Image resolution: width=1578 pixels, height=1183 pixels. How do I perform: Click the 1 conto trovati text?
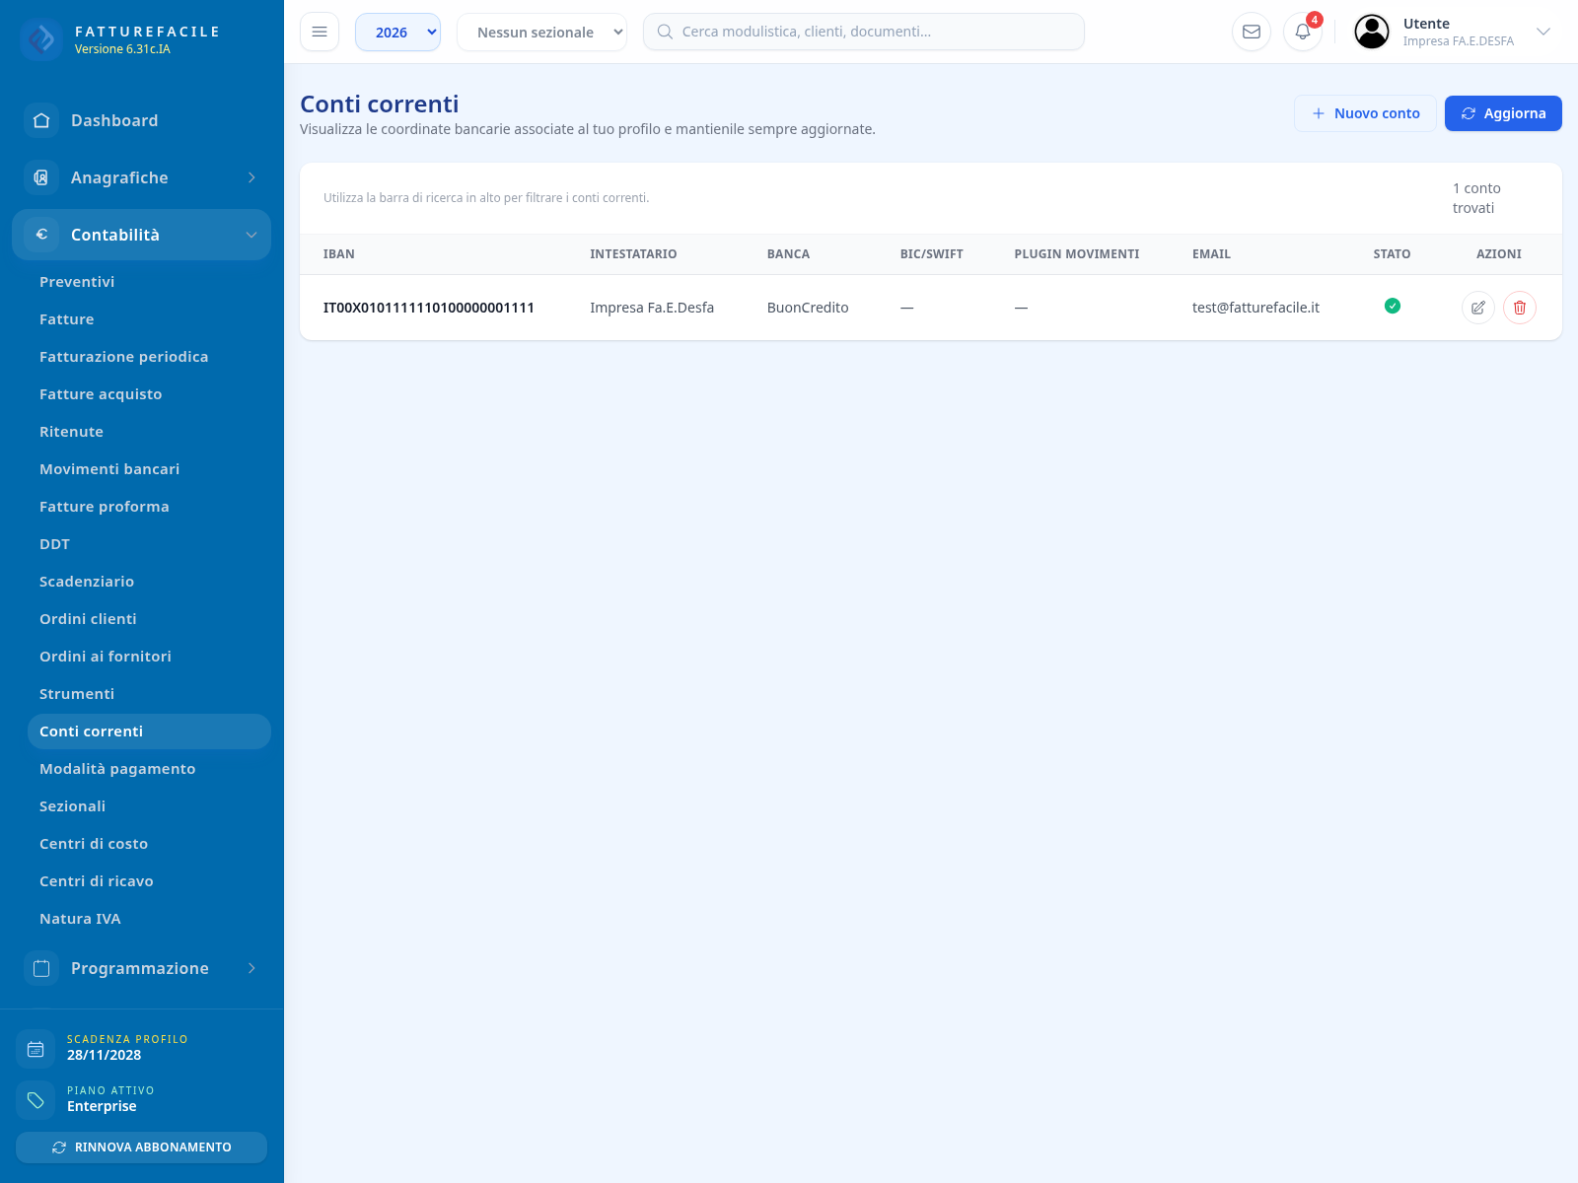pyautogui.click(x=1476, y=198)
